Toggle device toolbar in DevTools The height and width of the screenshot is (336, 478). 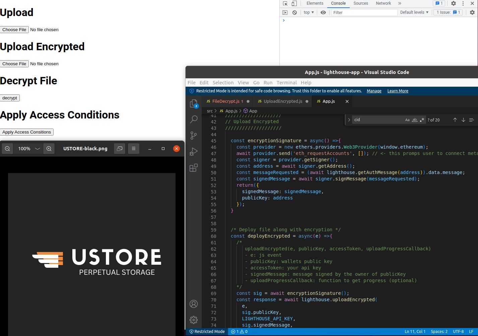pos(294,3)
